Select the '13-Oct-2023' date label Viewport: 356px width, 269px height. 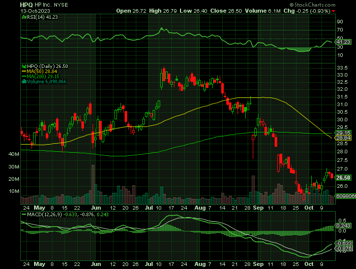pyautogui.click(x=35, y=11)
